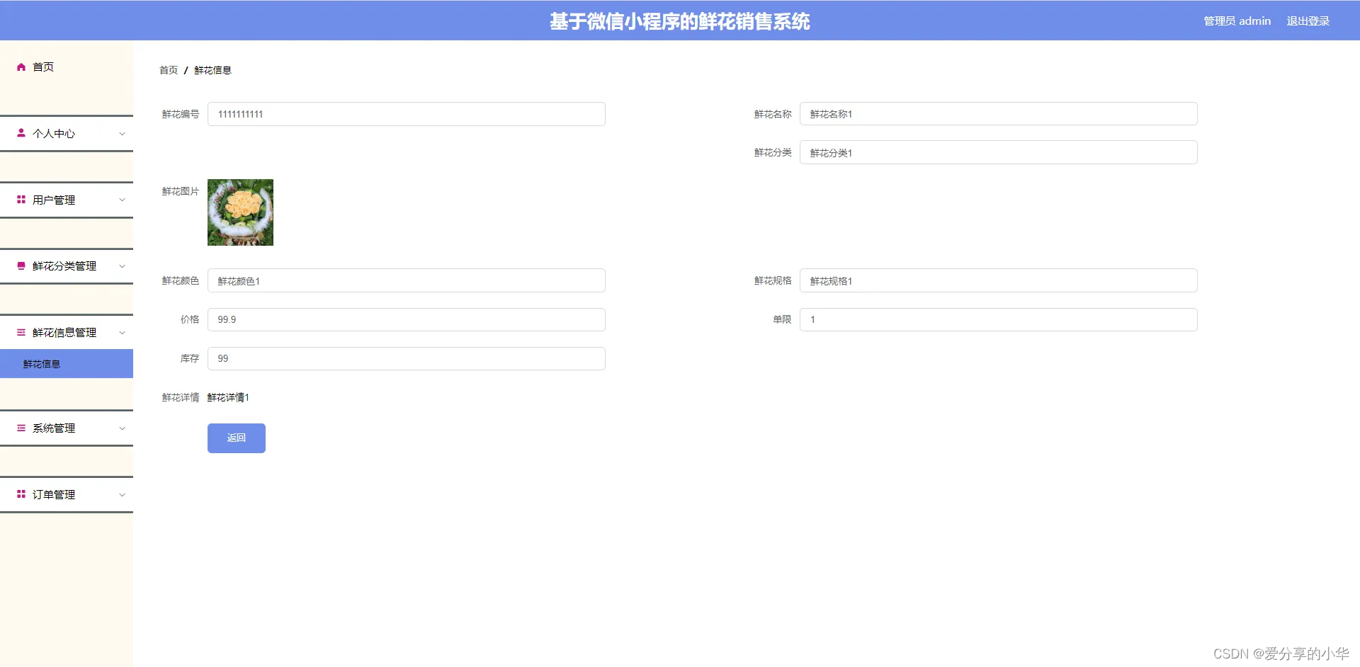Click the grid icon for 用户管理
The image size is (1360, 667).
[21, 200]
